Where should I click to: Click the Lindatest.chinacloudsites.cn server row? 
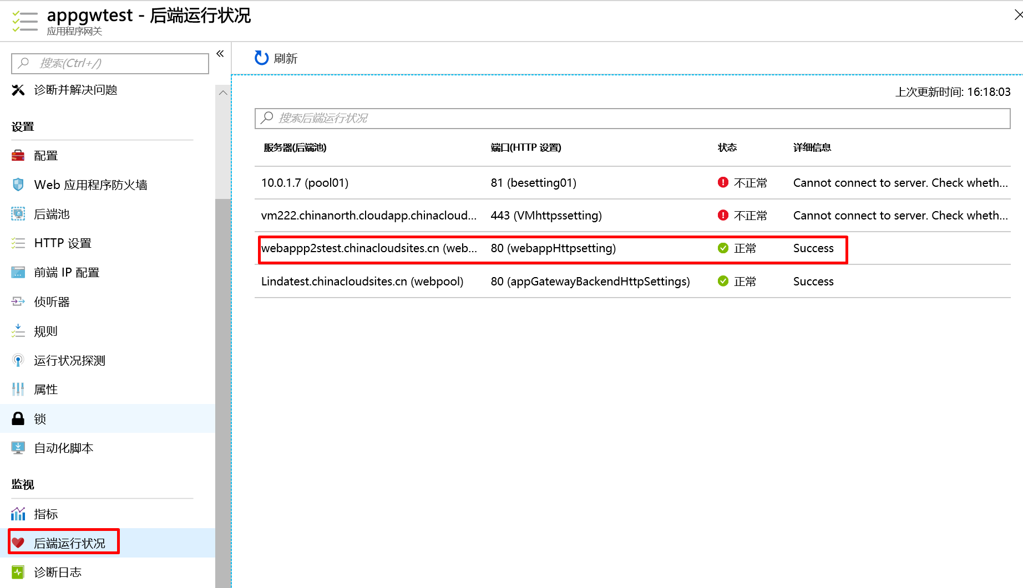coord(362,282)
